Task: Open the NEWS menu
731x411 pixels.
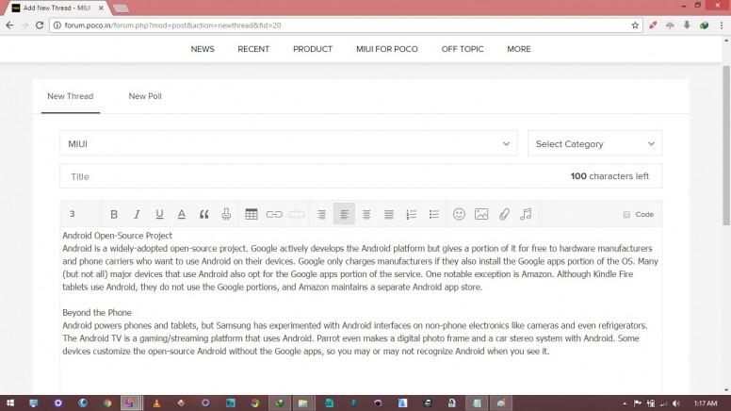Action: (x=203, y=49)
